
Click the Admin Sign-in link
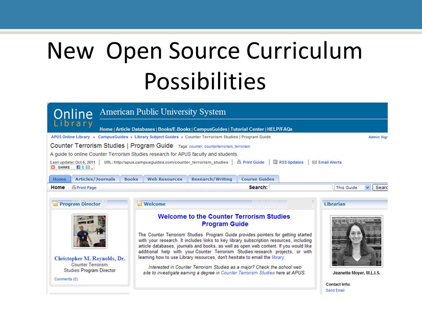coord(378,137)
